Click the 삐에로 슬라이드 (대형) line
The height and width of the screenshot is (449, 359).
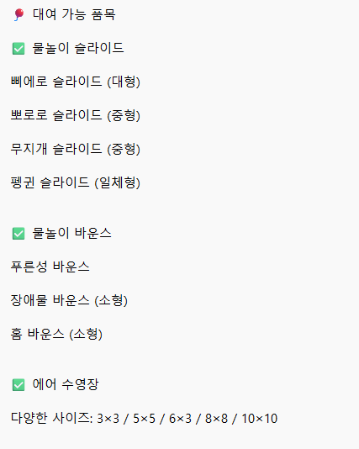coord(76,82)
